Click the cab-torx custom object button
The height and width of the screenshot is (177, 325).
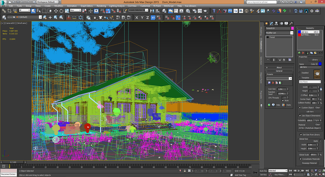[310, 111]
